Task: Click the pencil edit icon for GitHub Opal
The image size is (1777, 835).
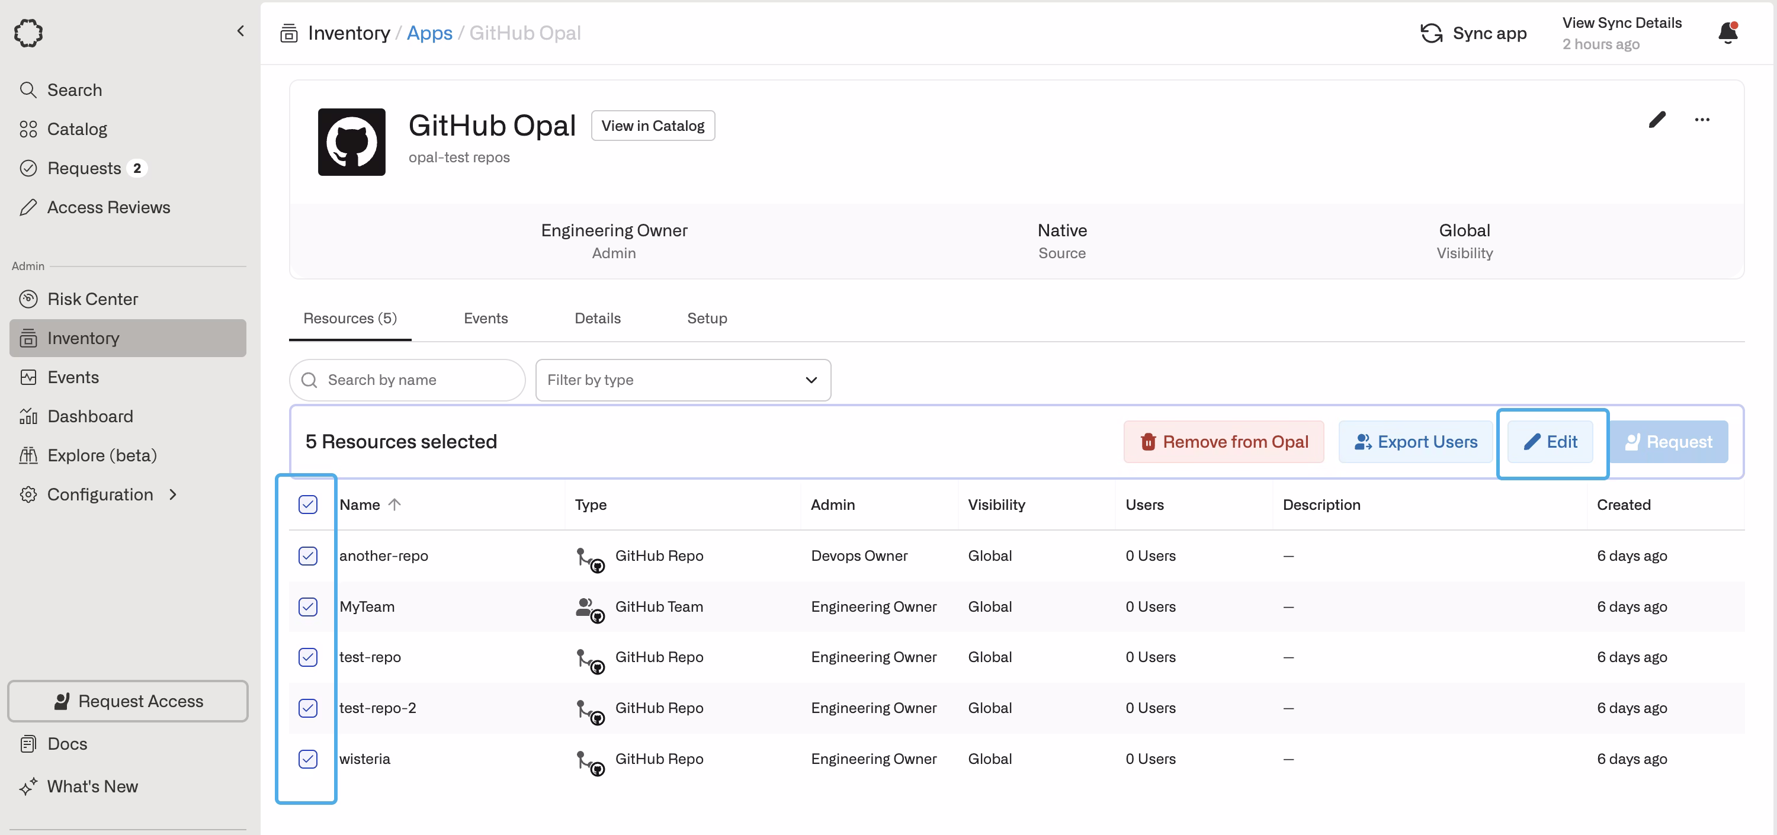Action: [x=1657, y=119]
